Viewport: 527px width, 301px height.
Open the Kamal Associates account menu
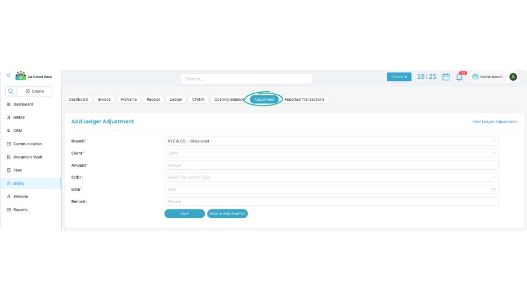(x=491, y=76)
